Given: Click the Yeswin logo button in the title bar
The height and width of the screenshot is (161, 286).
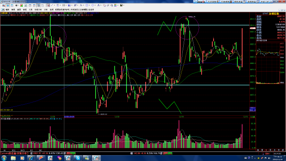Looking at the screenshot, I should click(199, 2).
